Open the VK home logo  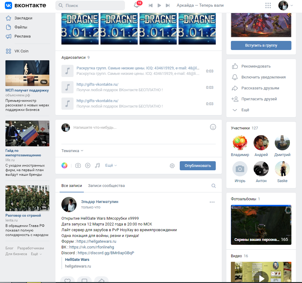point(25,5)
